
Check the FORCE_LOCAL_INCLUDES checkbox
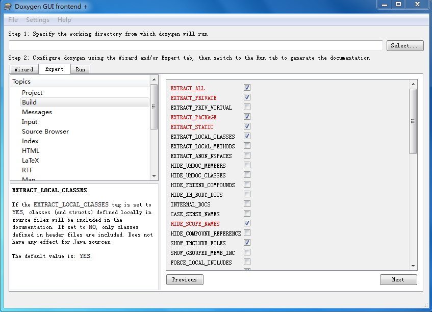click(247, 262)
